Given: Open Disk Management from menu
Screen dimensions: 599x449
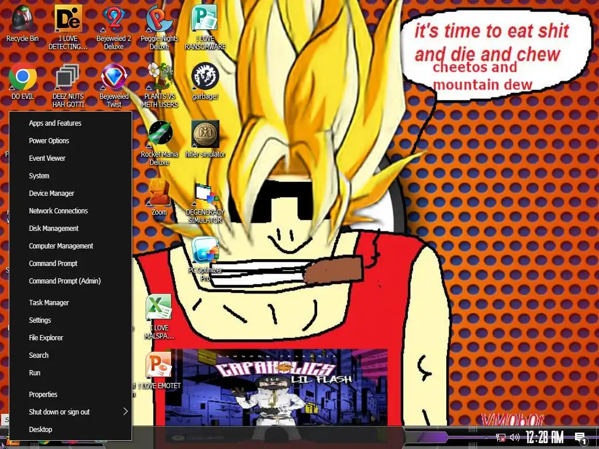Looking at the screenshot, I should (71, 229).
